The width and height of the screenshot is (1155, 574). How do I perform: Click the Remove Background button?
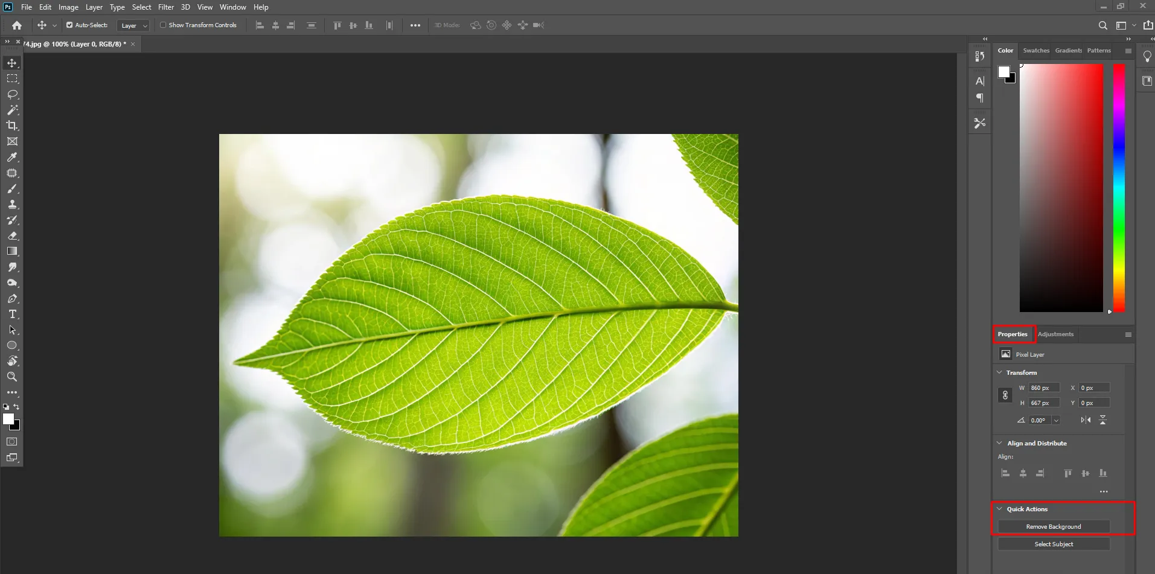click(x=1054, y=527)
